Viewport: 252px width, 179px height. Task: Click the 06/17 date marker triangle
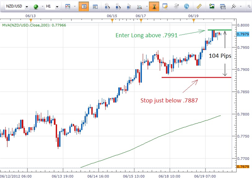[141, 20]
